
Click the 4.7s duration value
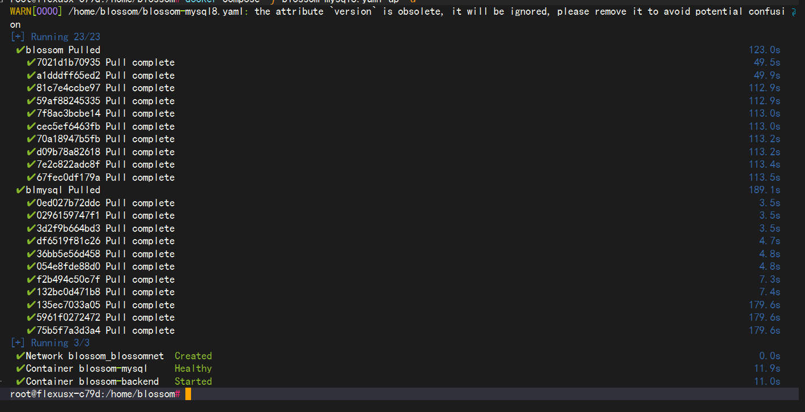click(770, 241)
